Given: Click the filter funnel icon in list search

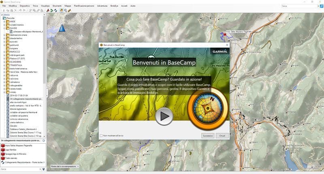Looking at the screenshot, I should tap(44, 169).
